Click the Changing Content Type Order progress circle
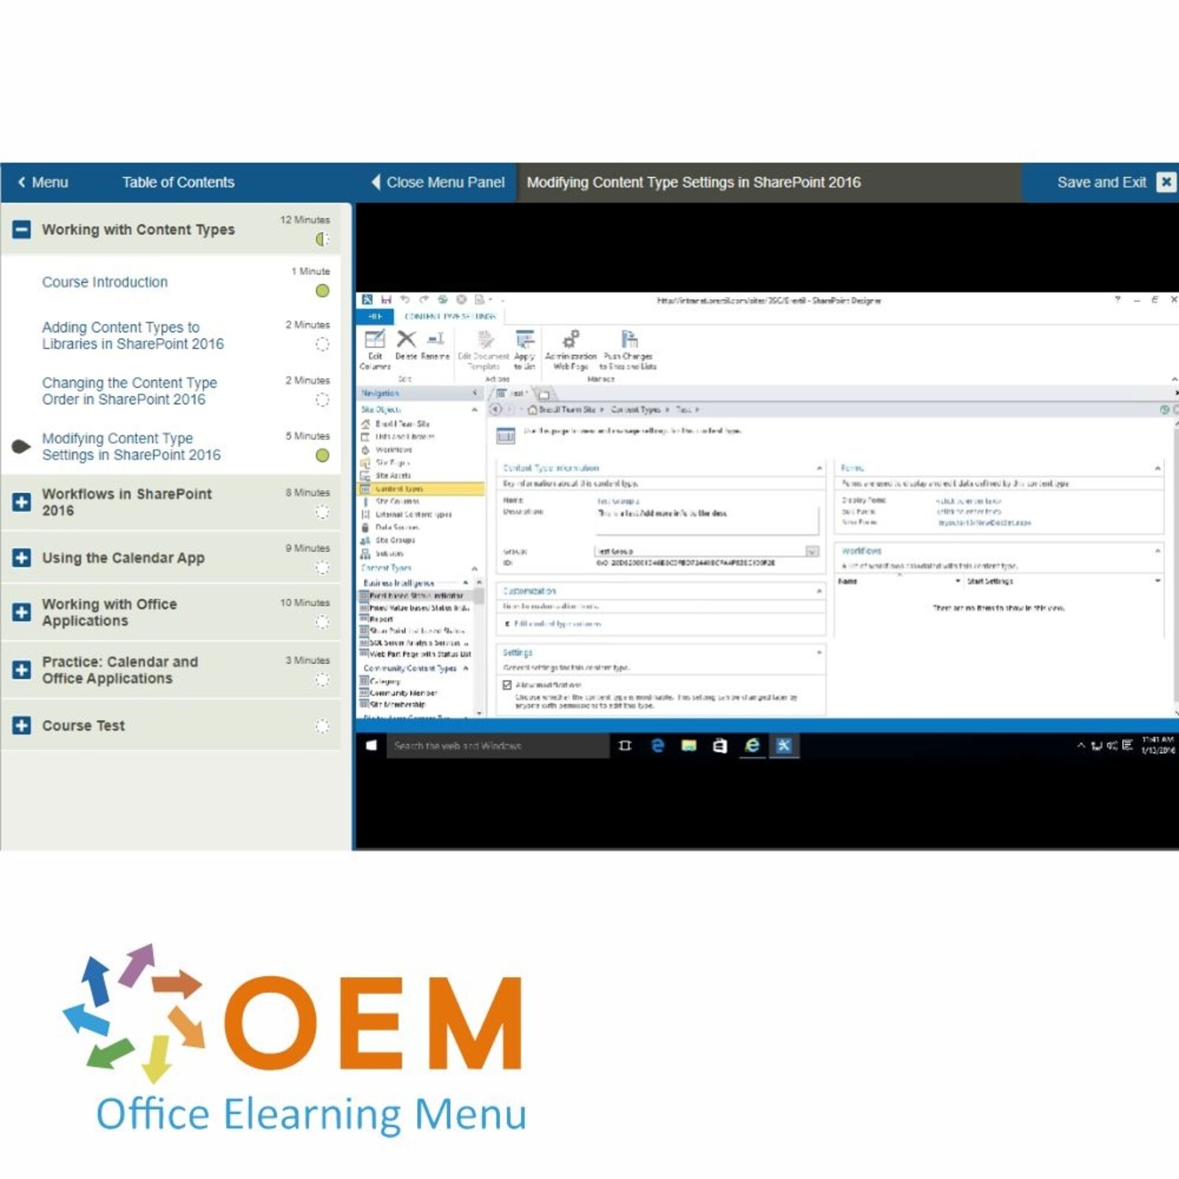The height and width of the screenshot is (1179, 1179). click(322, 400)
